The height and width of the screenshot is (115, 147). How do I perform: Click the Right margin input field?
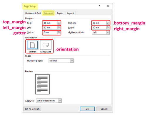click(x=99, y=28)
